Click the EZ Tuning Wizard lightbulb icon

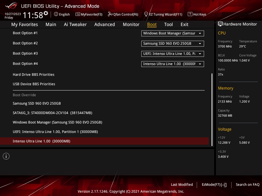[146, 14]
